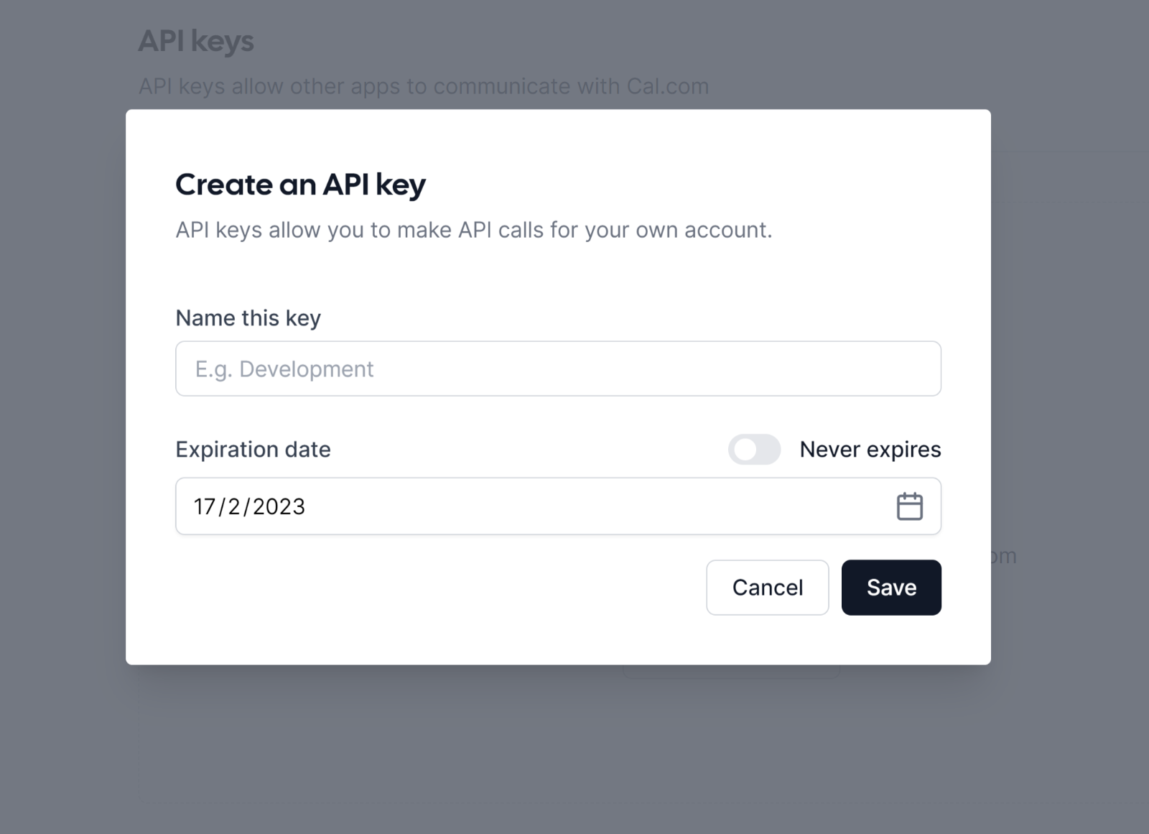Click the "Never expires" label text
This screenshot has width=1149, height=834.
(870, 450)
